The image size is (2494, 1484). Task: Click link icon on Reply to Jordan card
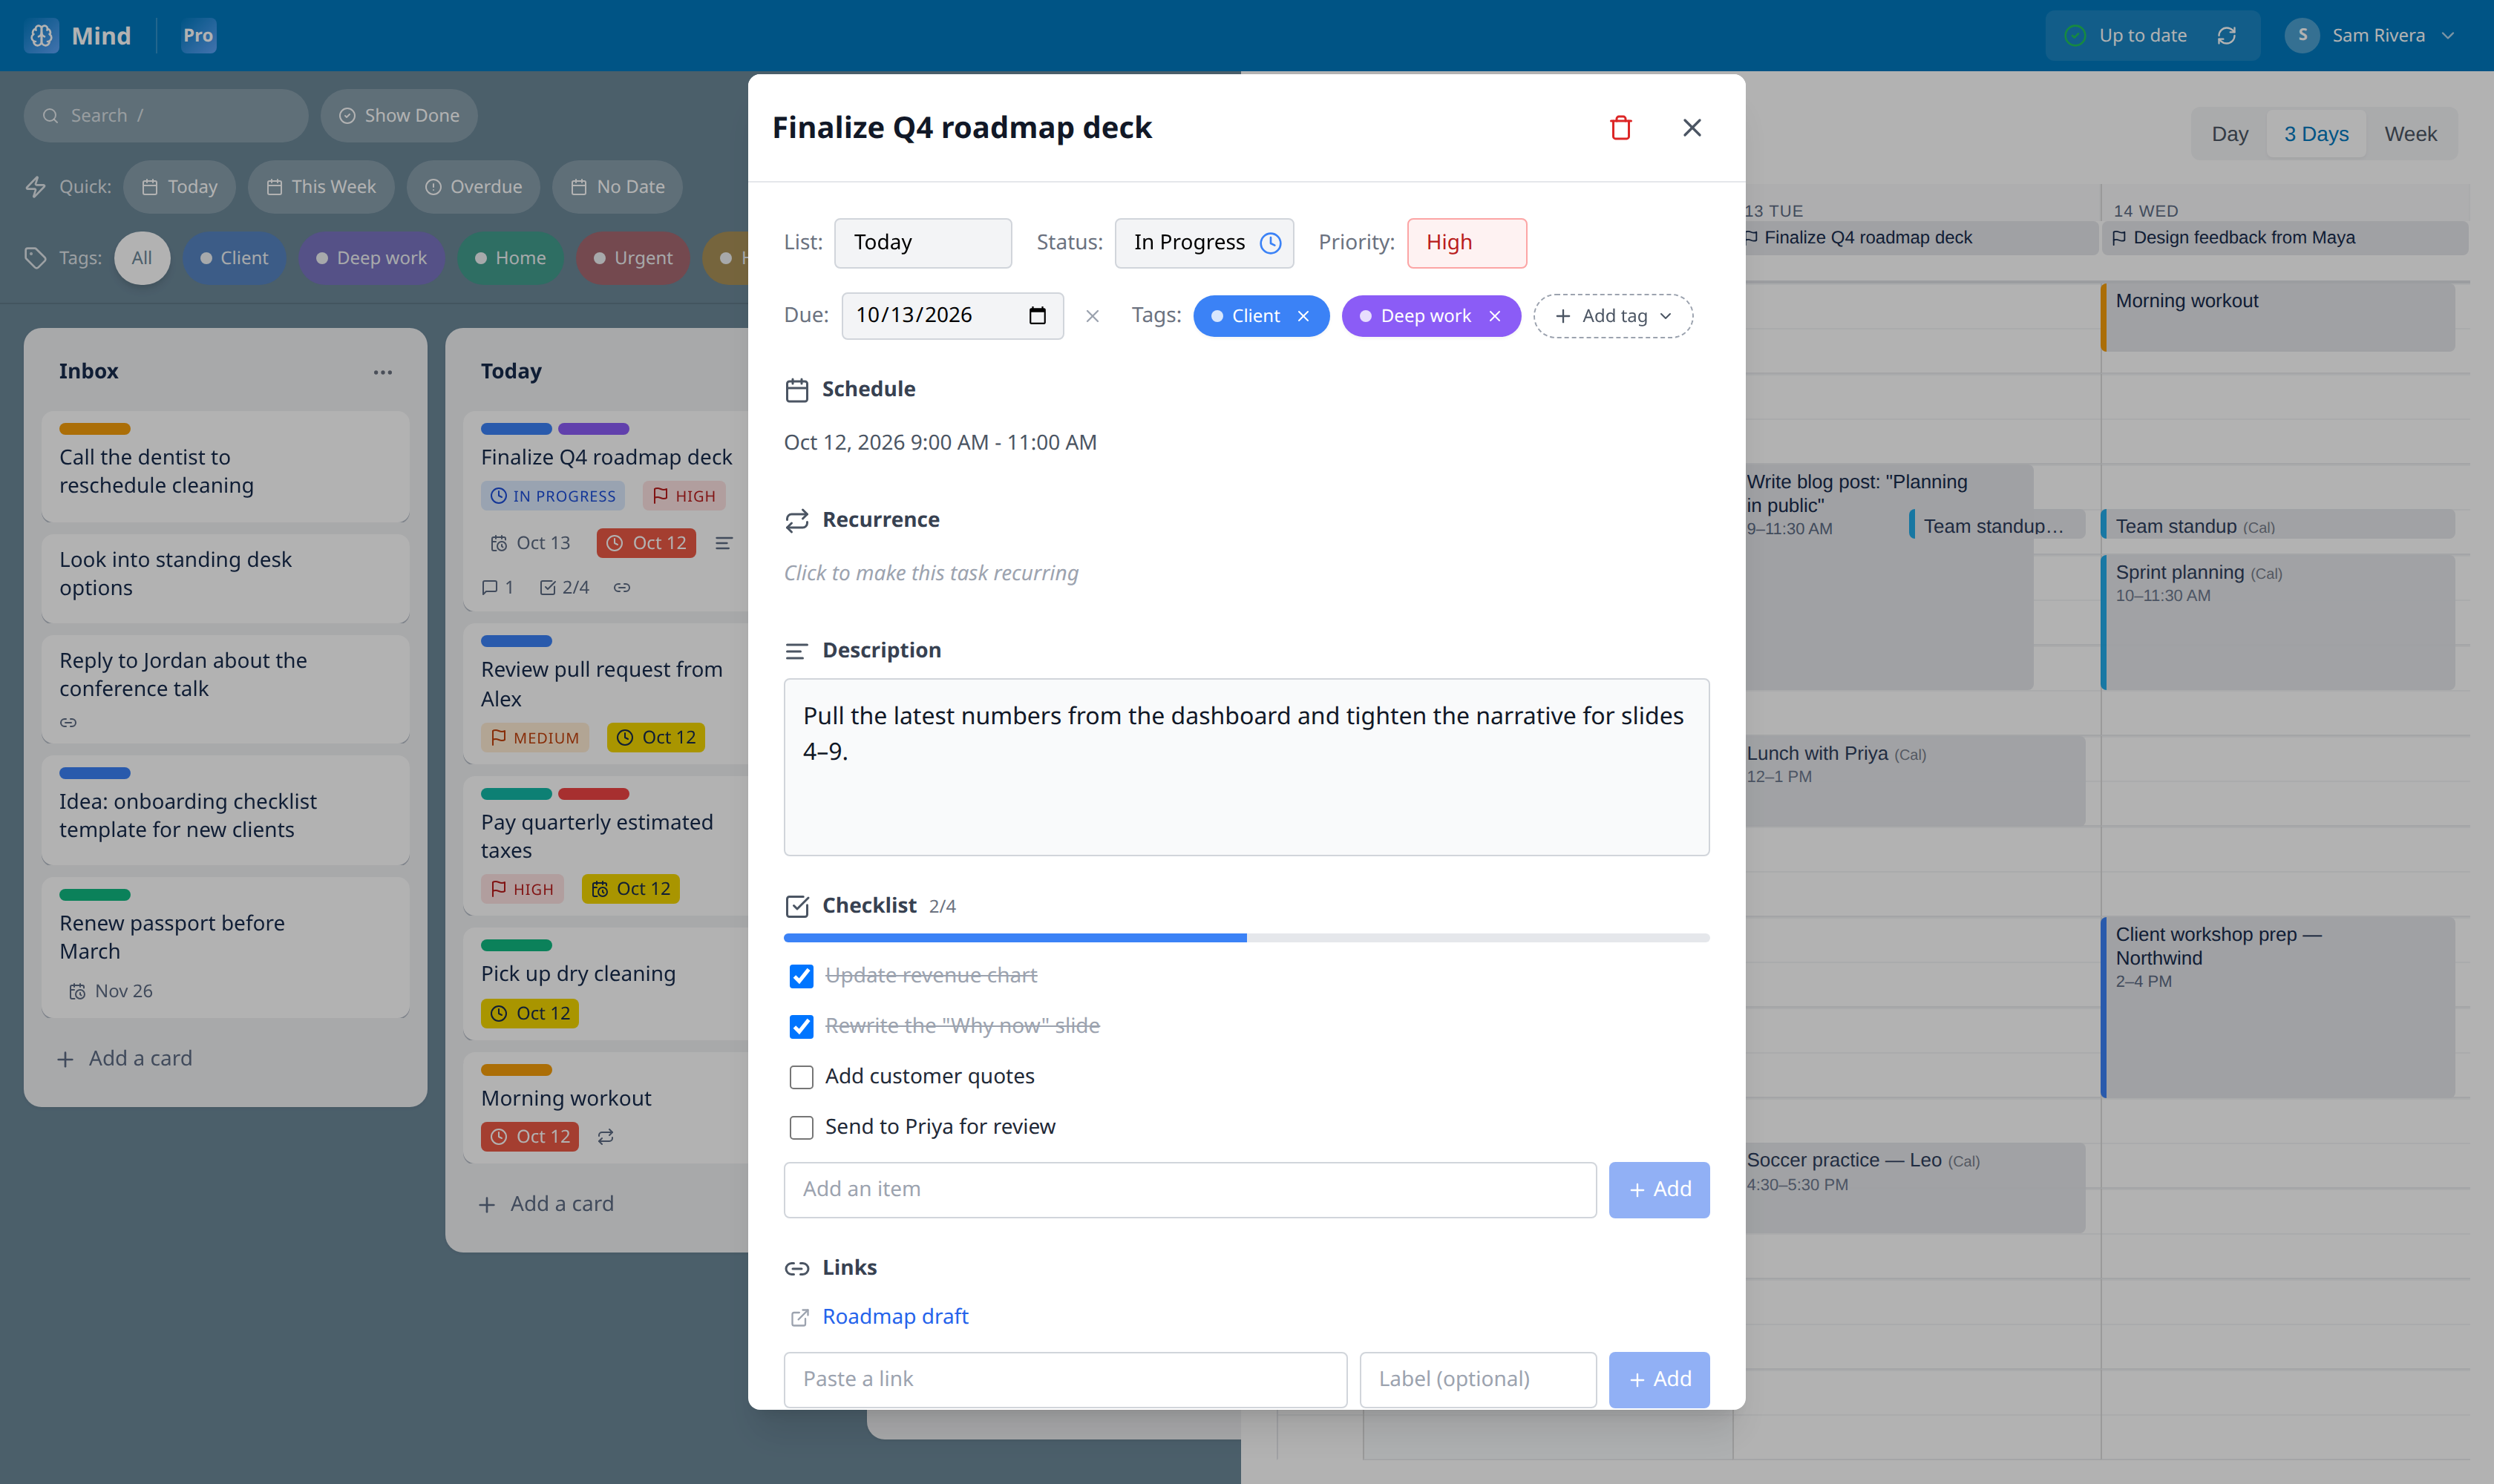coord(68,722)
